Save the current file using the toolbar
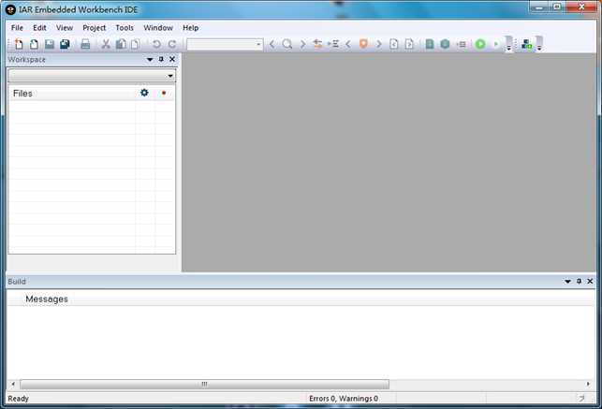 tap(50, 44)
